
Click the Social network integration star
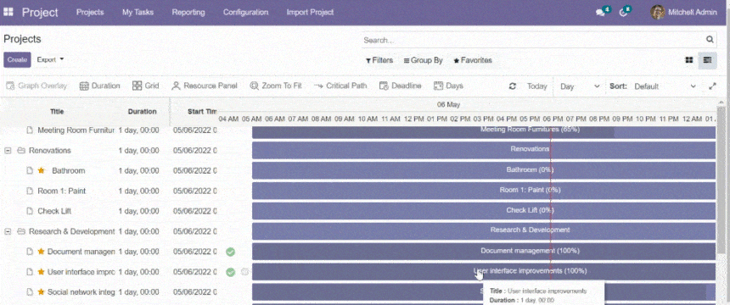pyautogui.click(x=41, y=292)
